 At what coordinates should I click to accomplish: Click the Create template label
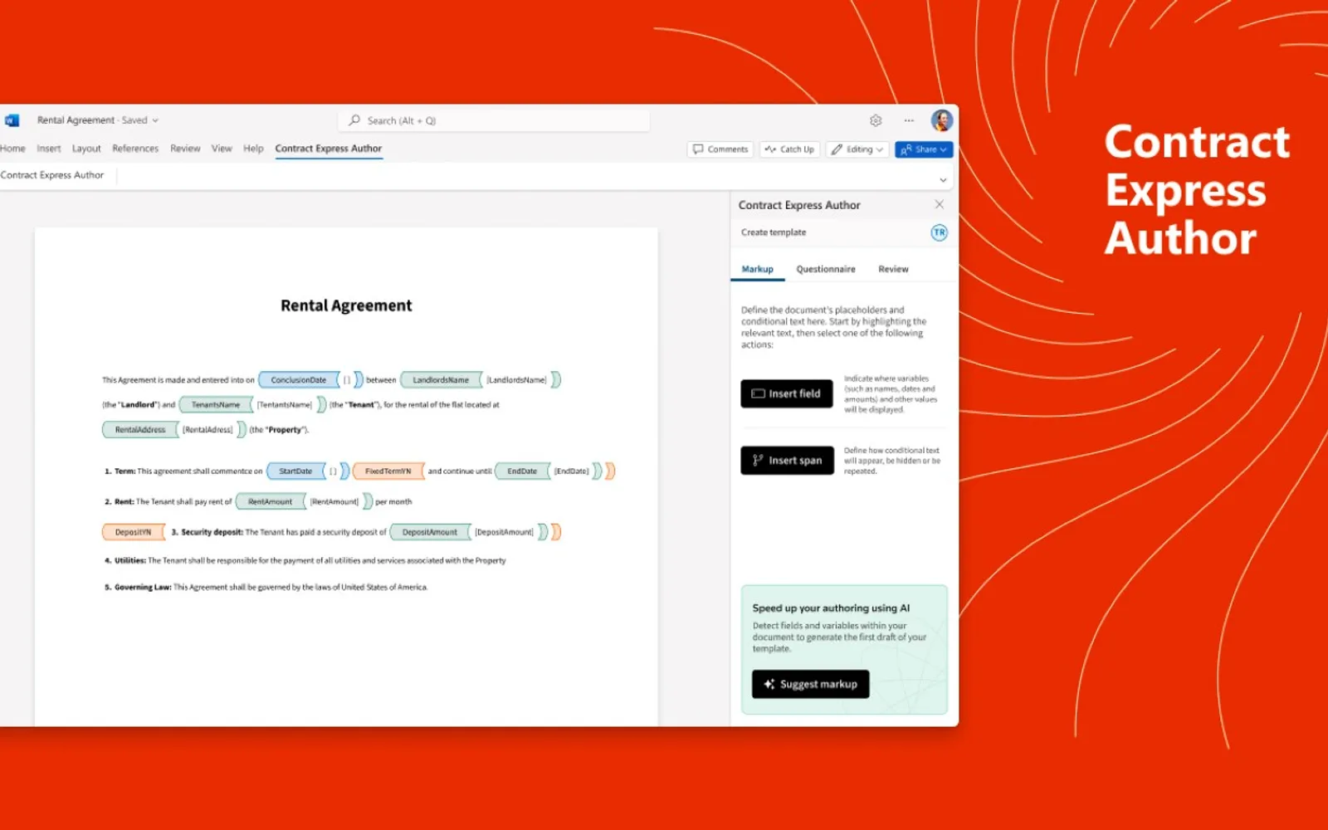774,232
